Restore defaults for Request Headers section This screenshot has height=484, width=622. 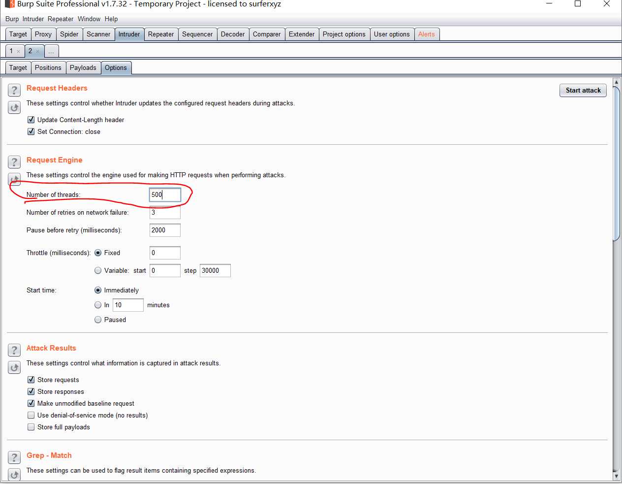tap(14, 107)
